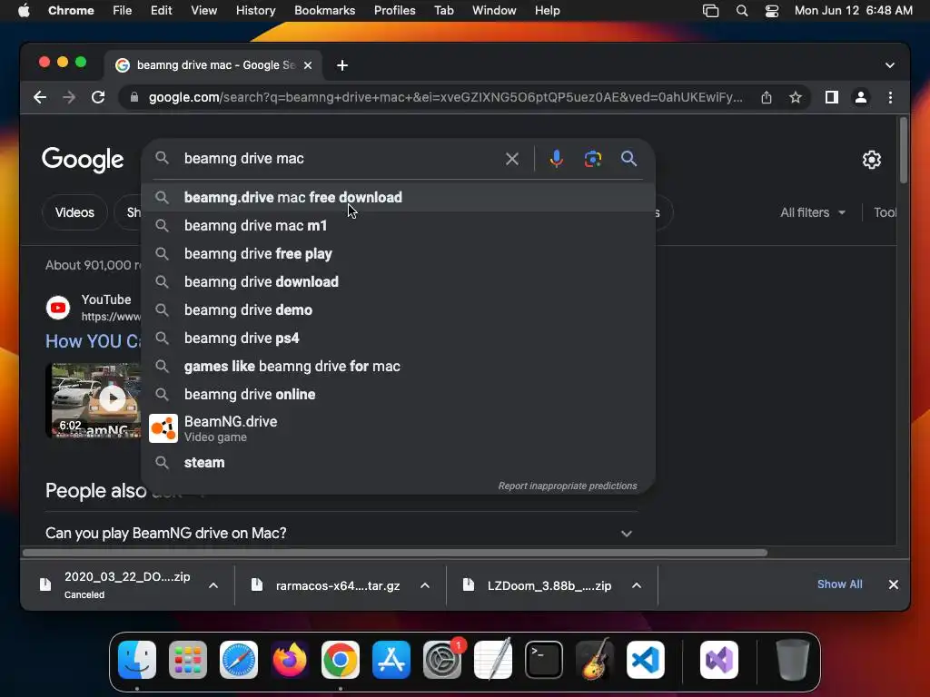Open Finder from the Dock
The image size is (930, 697).
tap(137, 660)
